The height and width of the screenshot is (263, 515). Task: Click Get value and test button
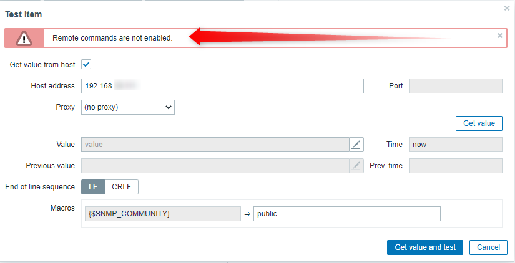point(424,247)
